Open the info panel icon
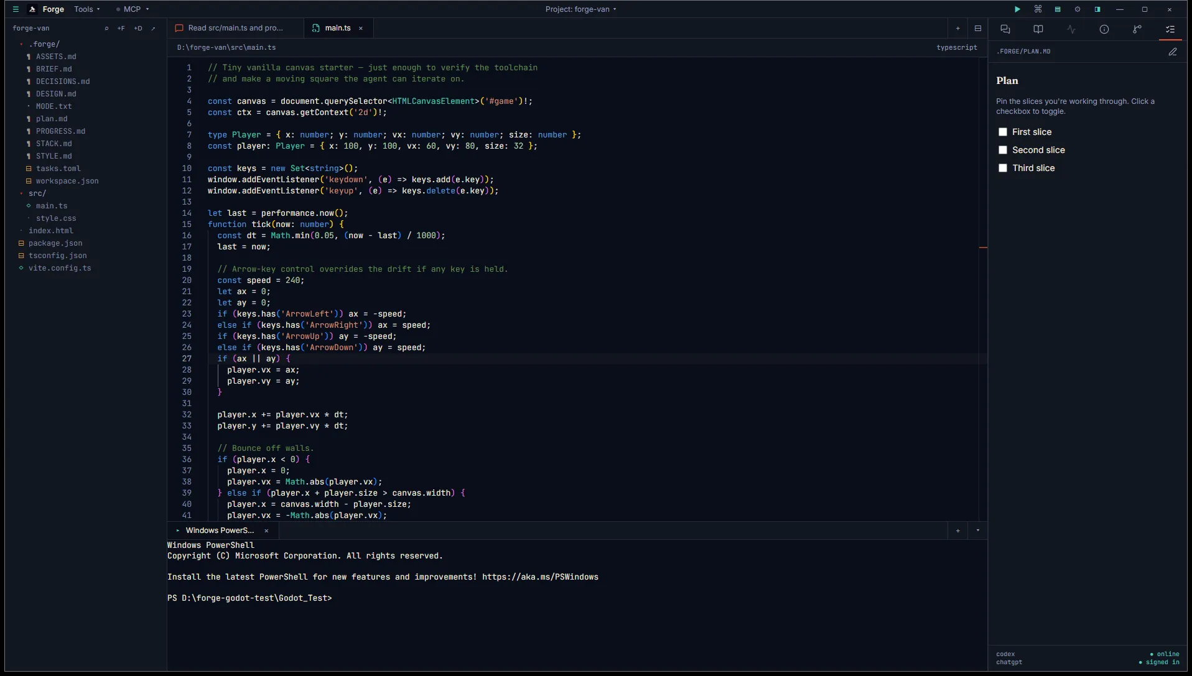Screen dimensions: 1192x676 (x=1104, y=29)
